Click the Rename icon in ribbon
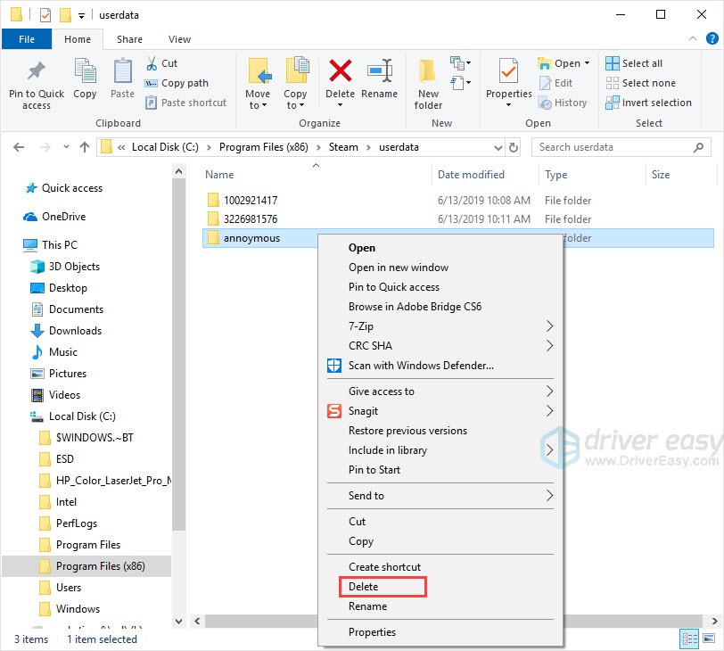724x651 pixels. [380, 73]
